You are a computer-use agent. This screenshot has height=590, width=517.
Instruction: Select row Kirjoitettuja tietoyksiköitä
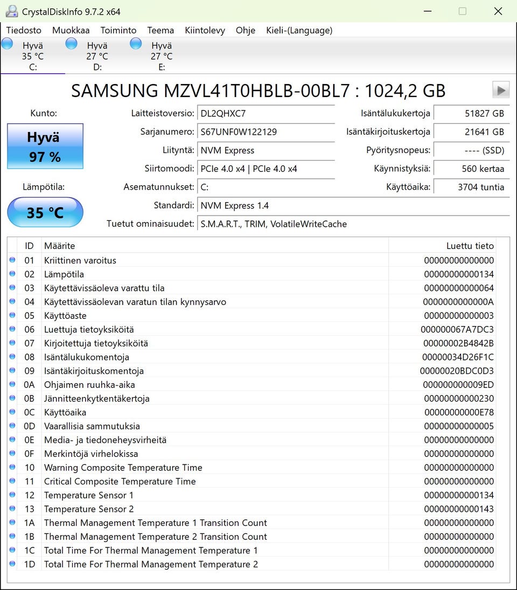pyautogui.click(x=252, y=343)
